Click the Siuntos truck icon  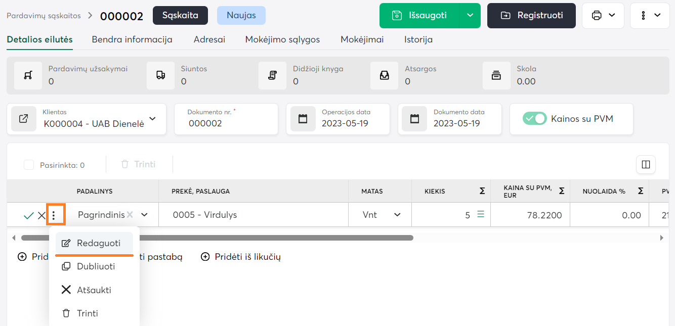click(161, 75)
